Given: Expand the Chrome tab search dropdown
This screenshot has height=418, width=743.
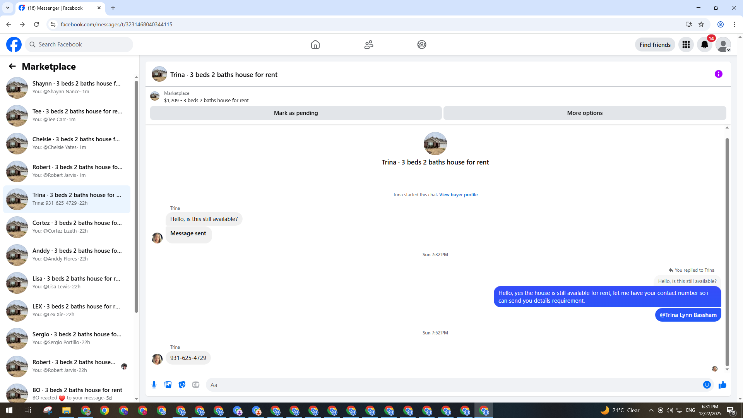Looking at the screenshot, I should 8,8.
